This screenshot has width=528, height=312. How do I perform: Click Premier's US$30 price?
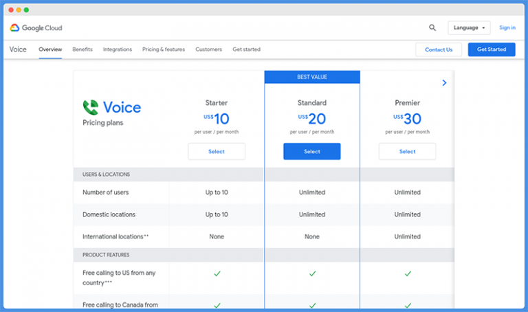click(407, 118)
